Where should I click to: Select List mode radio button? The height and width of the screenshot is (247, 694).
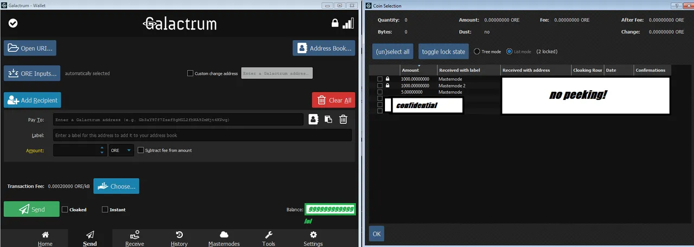tap(510, 51)
